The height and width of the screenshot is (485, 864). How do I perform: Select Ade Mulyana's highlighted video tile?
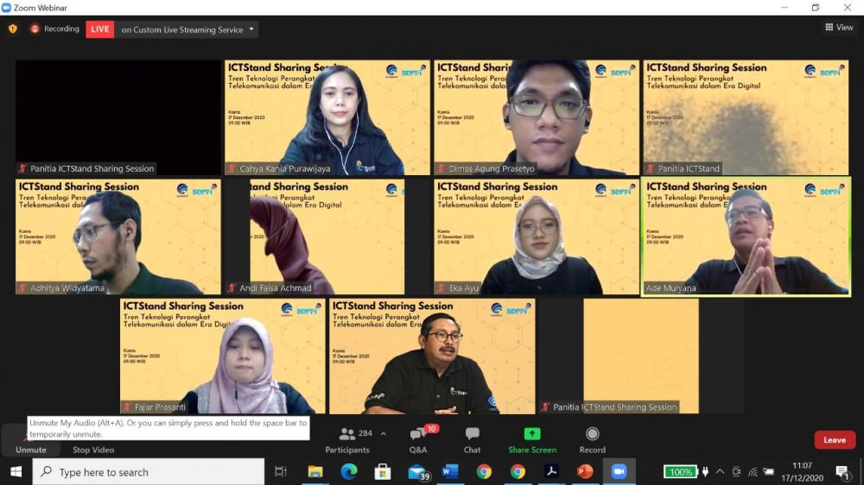pos(746,237)
